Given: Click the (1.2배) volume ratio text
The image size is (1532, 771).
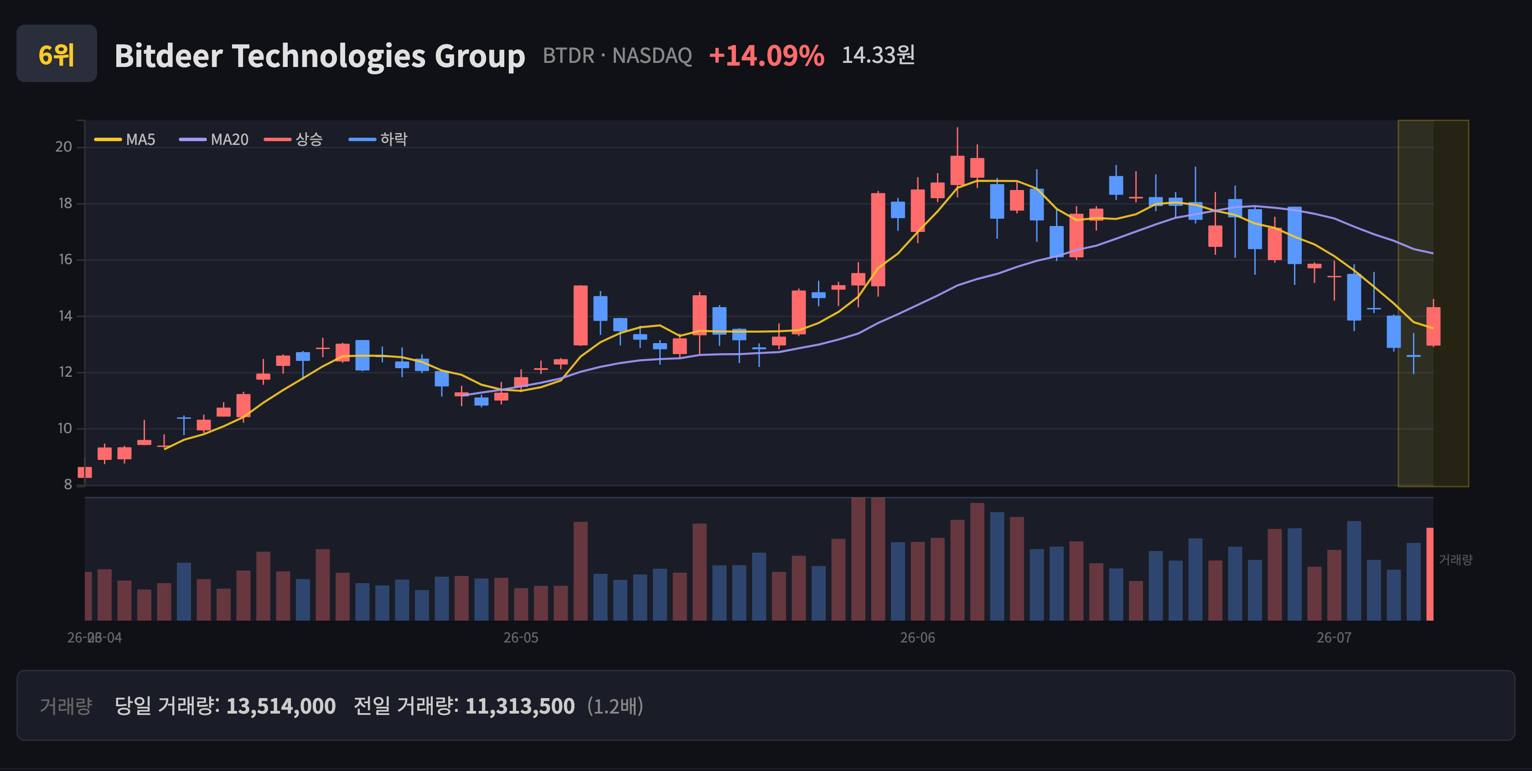Looking at the screenshot, I should (615, 705).
